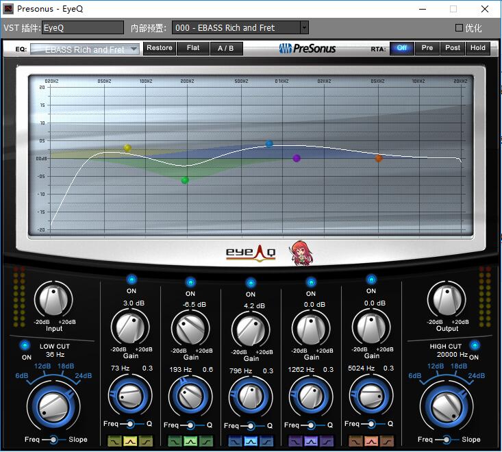502x452 pixels.
Task: Select peak filter on blue 796 Hz band
Action: coord(251,442)
